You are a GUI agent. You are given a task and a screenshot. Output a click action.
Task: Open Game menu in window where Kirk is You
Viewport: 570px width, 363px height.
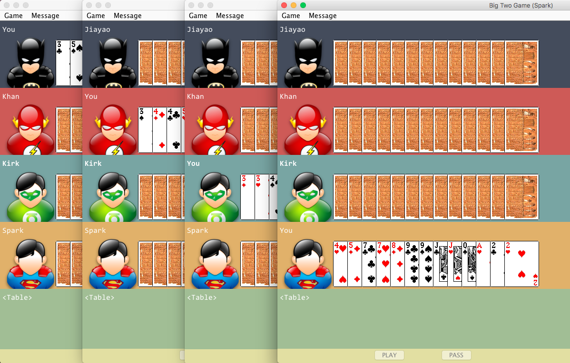(x=198, y=16)
